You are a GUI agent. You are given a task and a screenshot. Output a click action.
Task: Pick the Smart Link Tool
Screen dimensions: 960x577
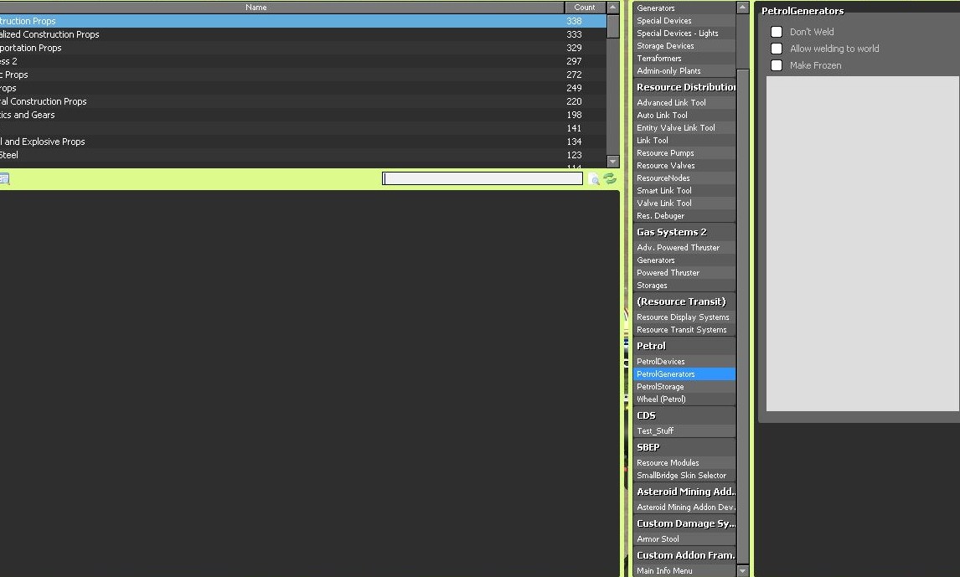point(684,190)
